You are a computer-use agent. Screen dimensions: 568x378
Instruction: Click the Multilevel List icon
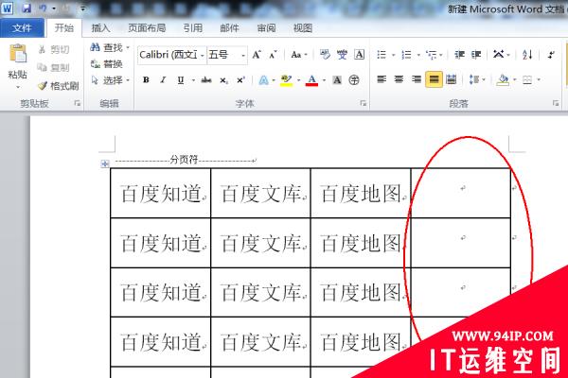[431, 55]
